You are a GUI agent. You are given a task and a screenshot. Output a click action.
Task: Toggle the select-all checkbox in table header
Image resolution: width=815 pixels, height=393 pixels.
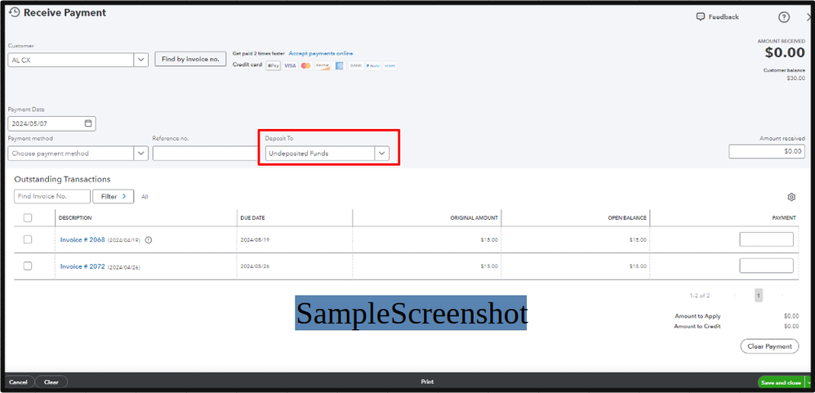tap(28, 218)
